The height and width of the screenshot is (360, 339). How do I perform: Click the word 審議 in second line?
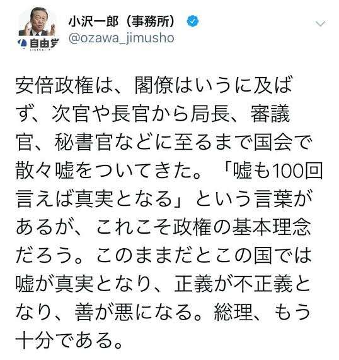[270, 114]
